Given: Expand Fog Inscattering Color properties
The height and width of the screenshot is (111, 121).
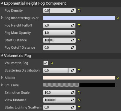Looking at the screenshot, I should (2, 18).
